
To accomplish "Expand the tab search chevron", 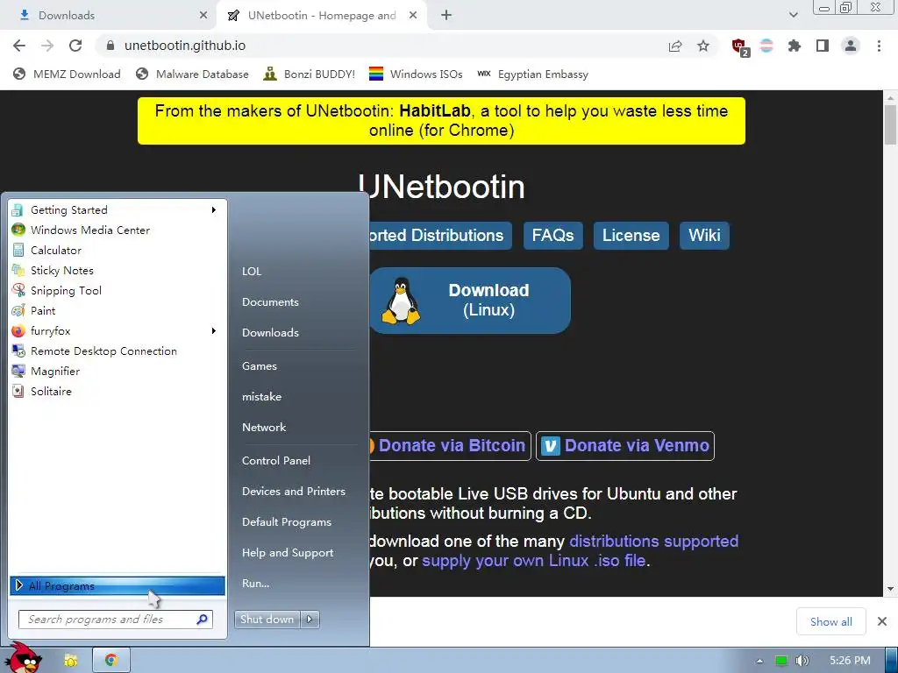I will (793, 15).
